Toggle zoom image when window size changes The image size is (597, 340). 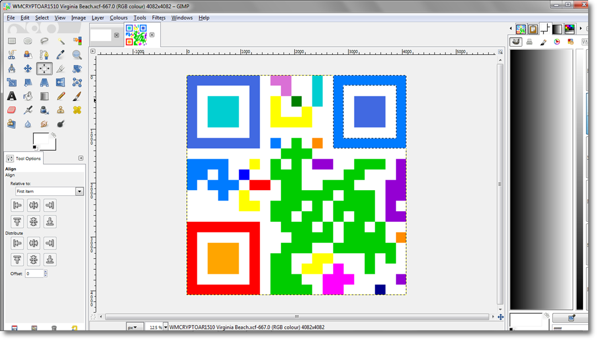click(500, 52)
